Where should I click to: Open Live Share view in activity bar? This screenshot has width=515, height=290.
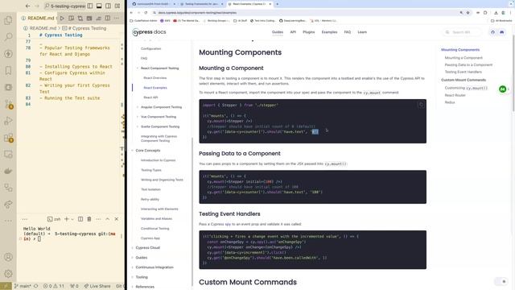[8, 205]
